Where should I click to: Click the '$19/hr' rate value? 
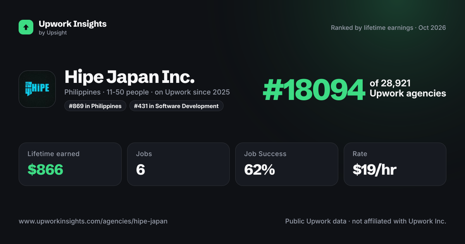click(374, 170)
